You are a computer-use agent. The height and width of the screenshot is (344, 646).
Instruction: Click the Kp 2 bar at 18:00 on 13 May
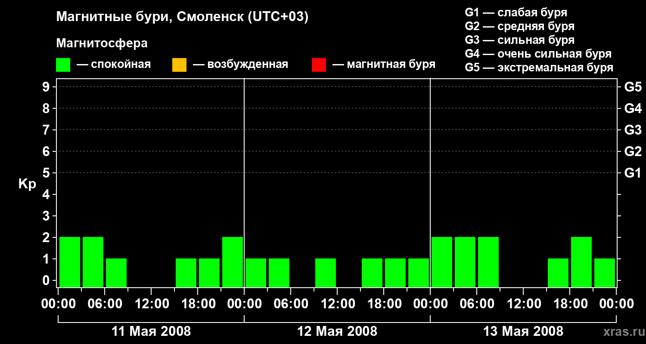coord(581,262)
